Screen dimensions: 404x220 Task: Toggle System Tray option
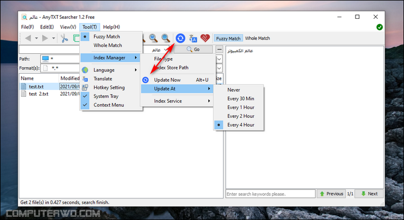point(112,96)
